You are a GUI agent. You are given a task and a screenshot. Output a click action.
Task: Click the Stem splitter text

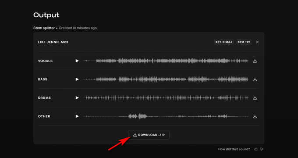[x=44, y=28]
